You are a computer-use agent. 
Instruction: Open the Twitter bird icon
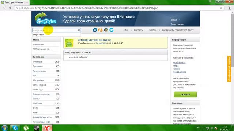[x=112, y=30]
